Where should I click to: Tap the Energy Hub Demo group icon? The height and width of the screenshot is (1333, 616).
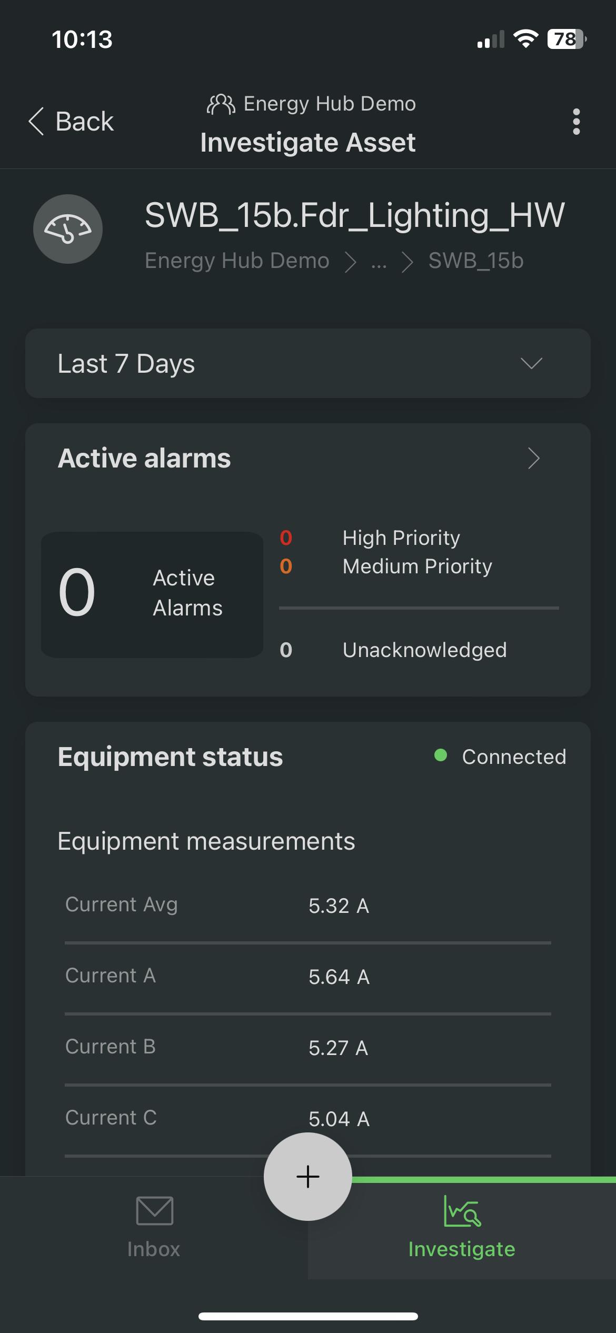(221, 104)
